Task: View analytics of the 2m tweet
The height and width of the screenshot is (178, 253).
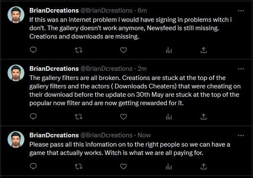Action: point(168,116)
